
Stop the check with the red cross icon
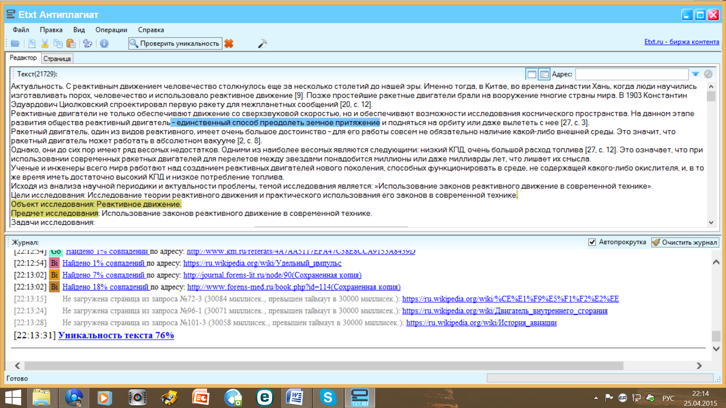pos(229,44)
